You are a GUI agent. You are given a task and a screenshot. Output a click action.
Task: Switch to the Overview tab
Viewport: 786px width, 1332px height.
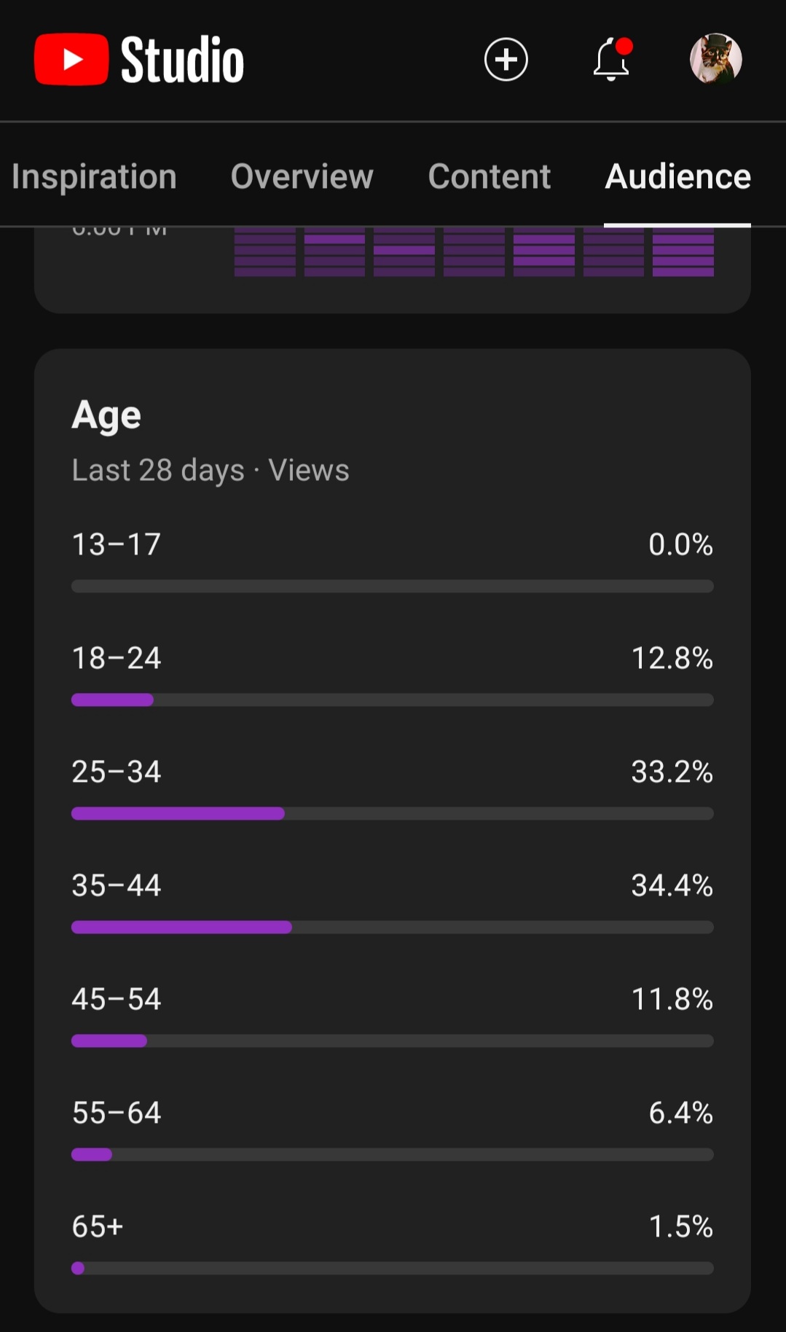coord(302,176)
